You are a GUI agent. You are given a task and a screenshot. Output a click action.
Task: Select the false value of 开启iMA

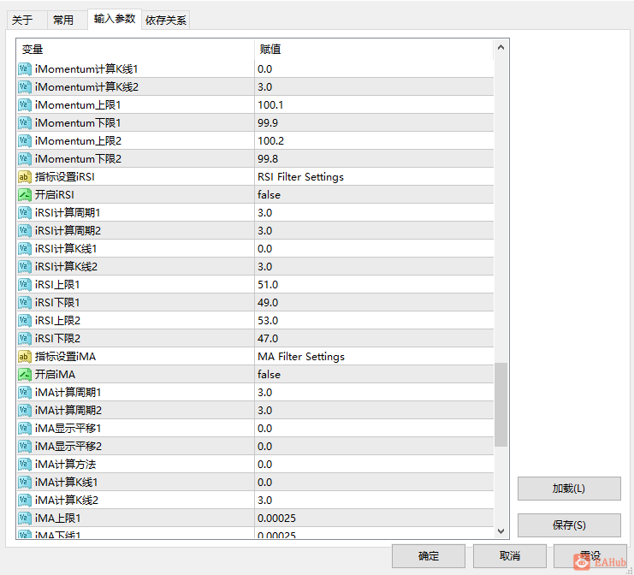point(269,375)
